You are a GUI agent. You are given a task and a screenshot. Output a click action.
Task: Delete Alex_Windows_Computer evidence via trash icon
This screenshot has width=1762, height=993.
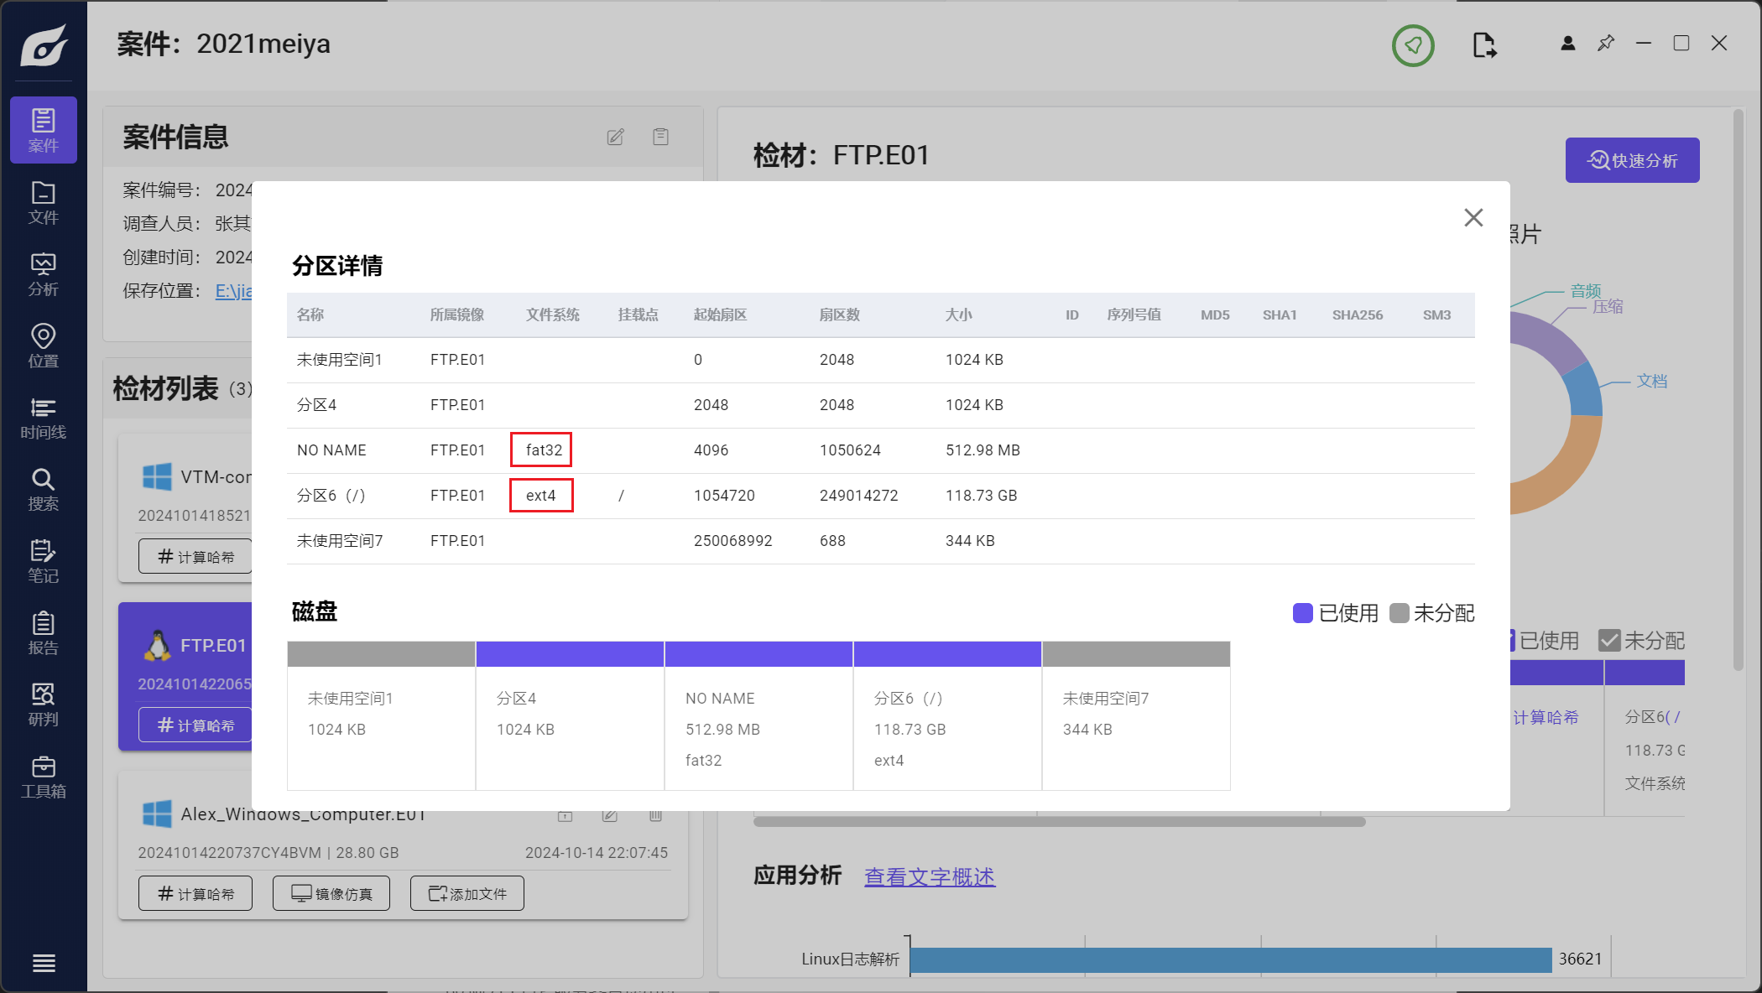click(655, 814)
